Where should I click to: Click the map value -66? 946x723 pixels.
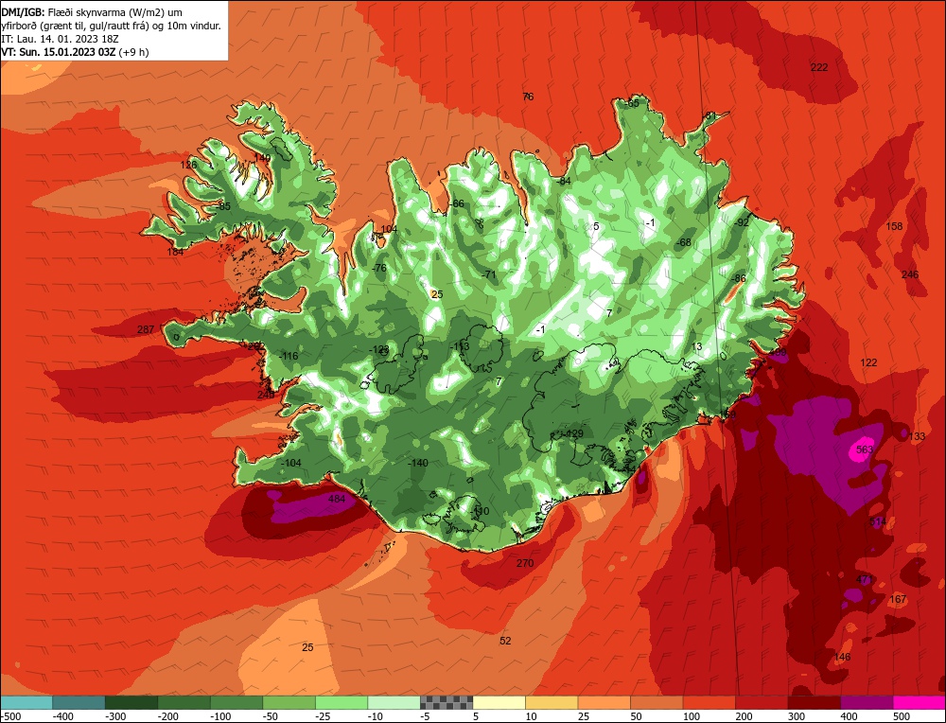click(457, 204)
